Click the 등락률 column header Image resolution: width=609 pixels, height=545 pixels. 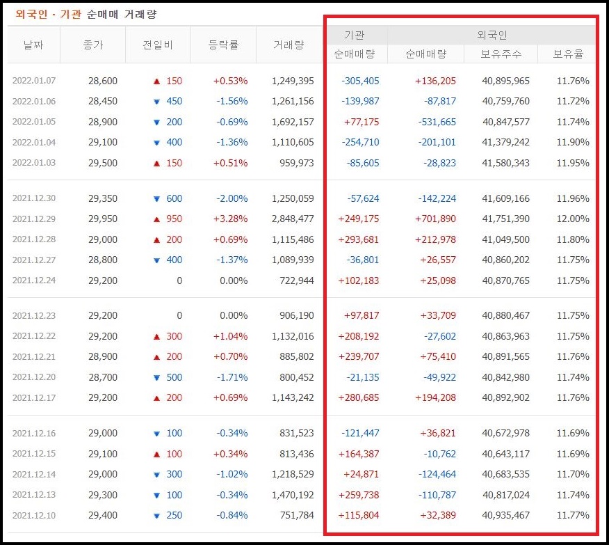(x=223, y=45)
